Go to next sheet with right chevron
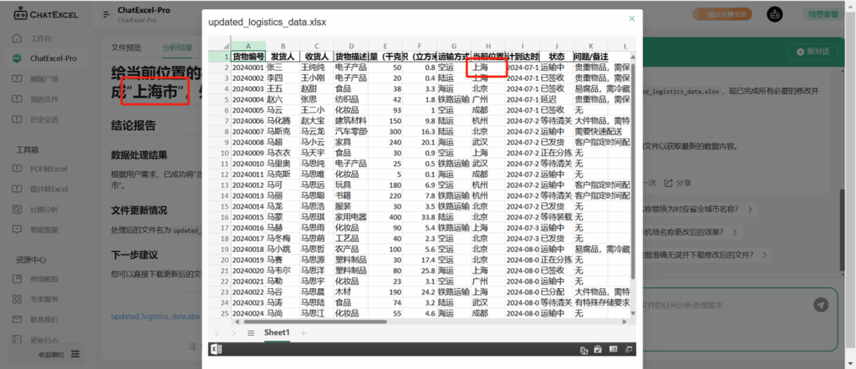Screen dimensions: 856x369 (x=234, y=333)
